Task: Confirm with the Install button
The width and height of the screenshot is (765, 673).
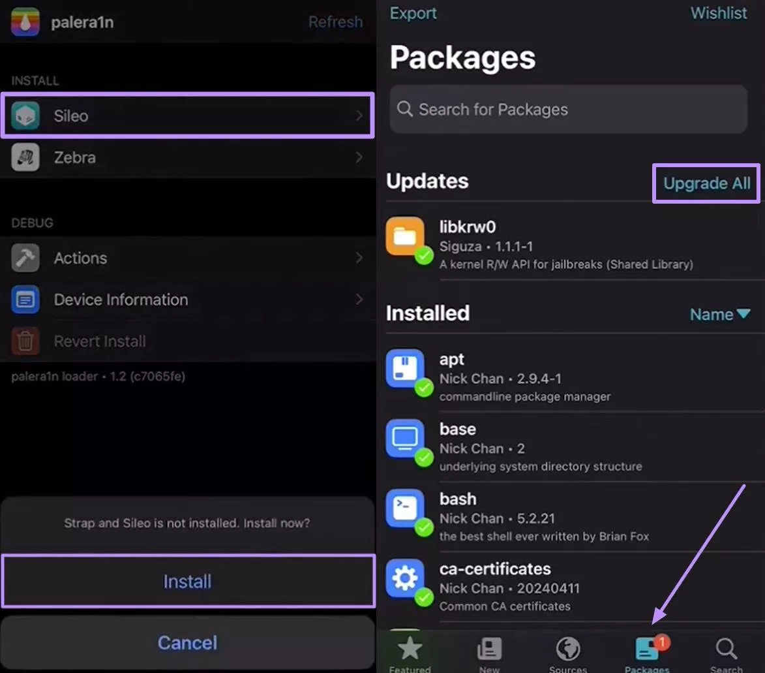Action: click(187, 581)
